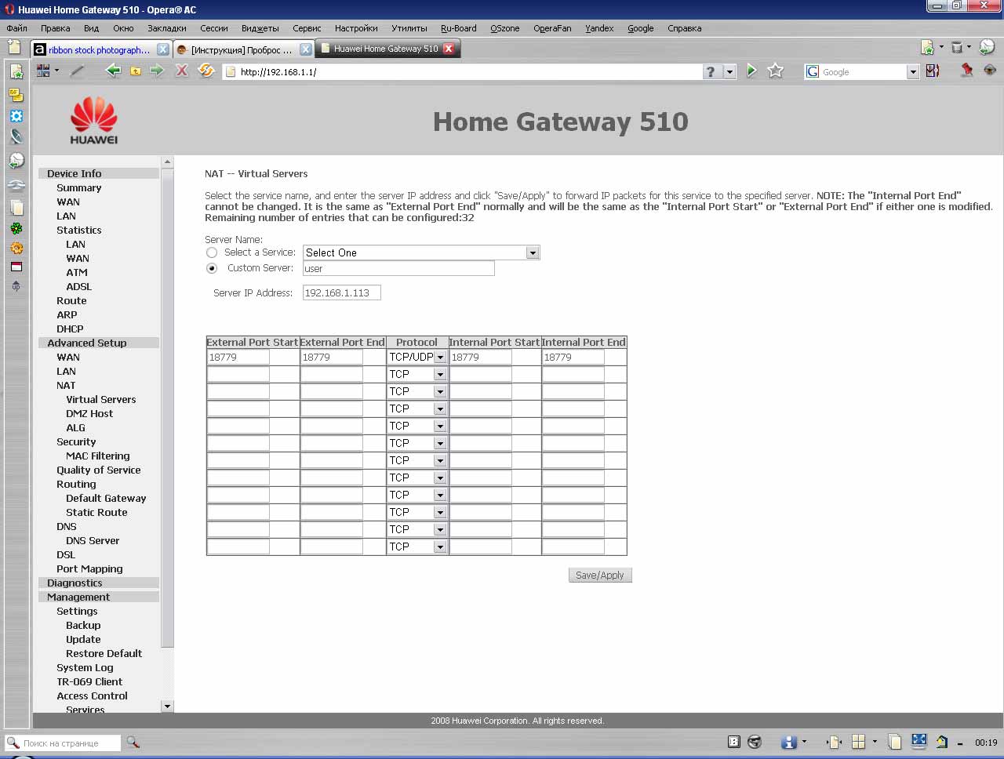Screen dimensions: 1004x759
Task: Open the 'Summary' link under Device Info
Action: click(x=79, y=187)
